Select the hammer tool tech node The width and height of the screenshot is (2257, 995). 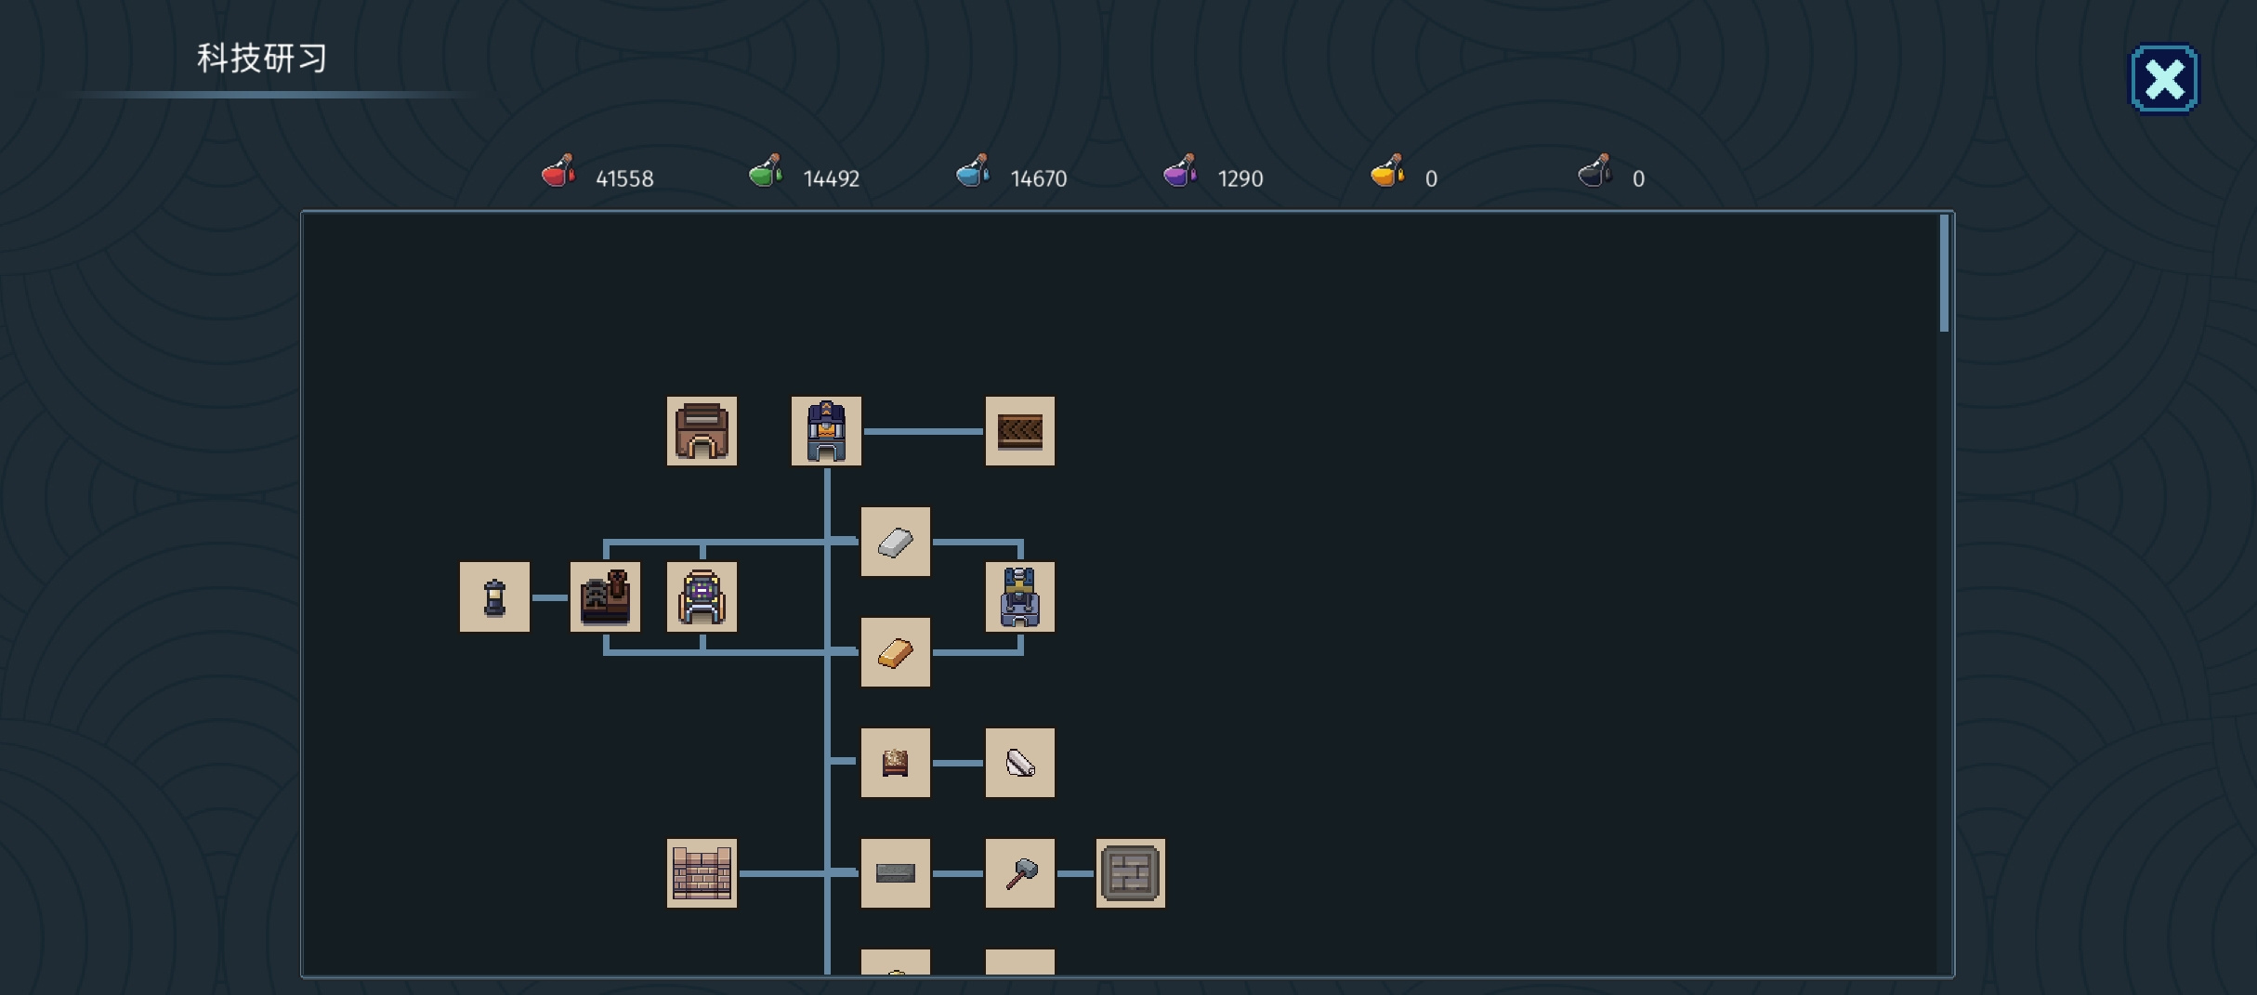[1019, 873]
